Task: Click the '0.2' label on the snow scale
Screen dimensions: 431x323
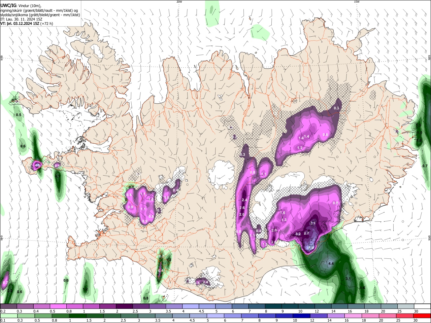Action: click(x=3, y=311)
